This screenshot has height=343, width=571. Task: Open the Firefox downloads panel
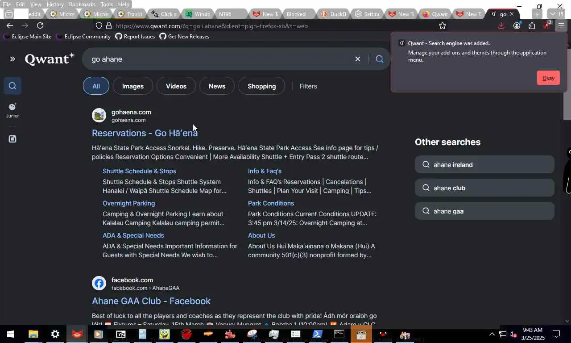click(x=501, y=25)
